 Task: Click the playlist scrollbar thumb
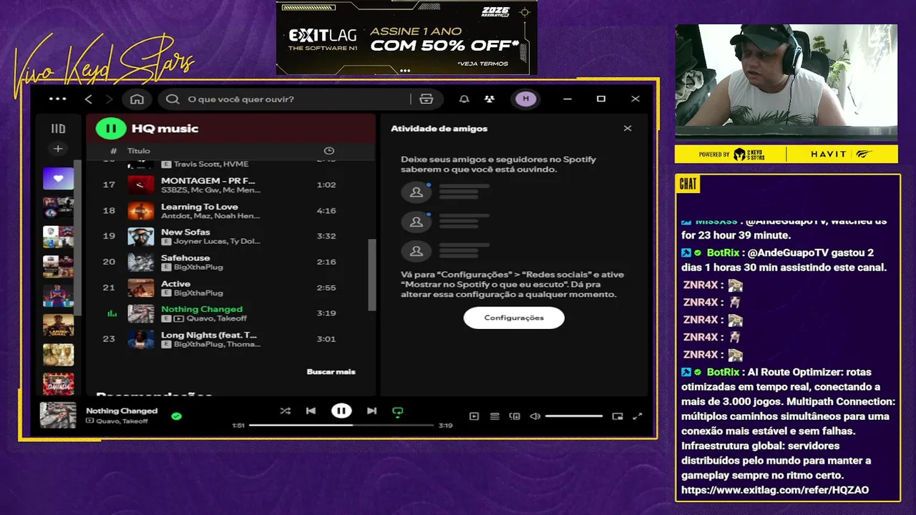point(371,275)
